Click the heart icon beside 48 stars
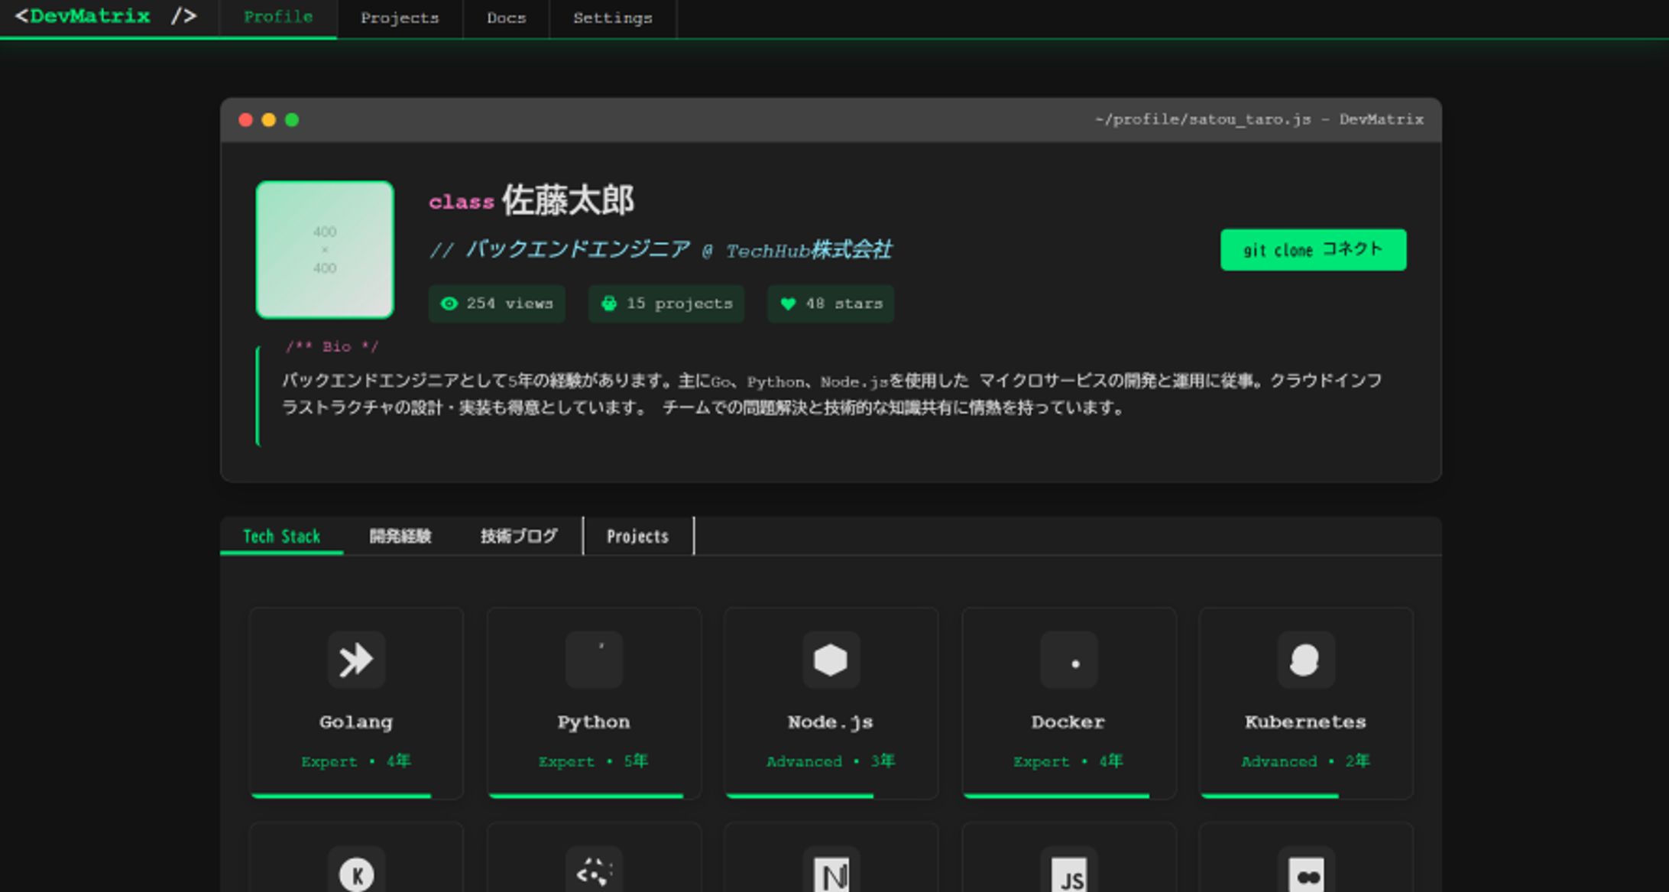1669x892 pixels. point(788,303)
